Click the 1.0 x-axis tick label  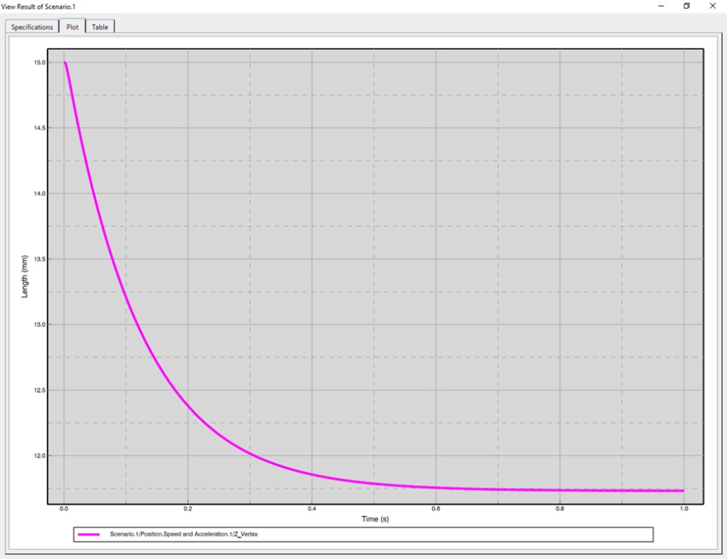tap(684, 508)
